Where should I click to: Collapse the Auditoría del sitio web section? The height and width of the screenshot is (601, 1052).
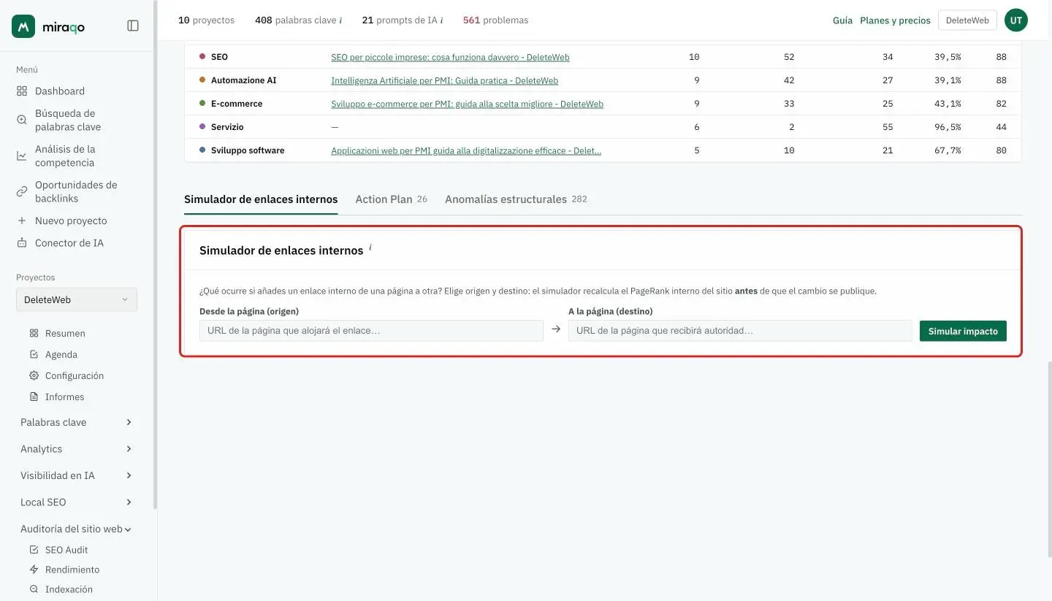77,529
